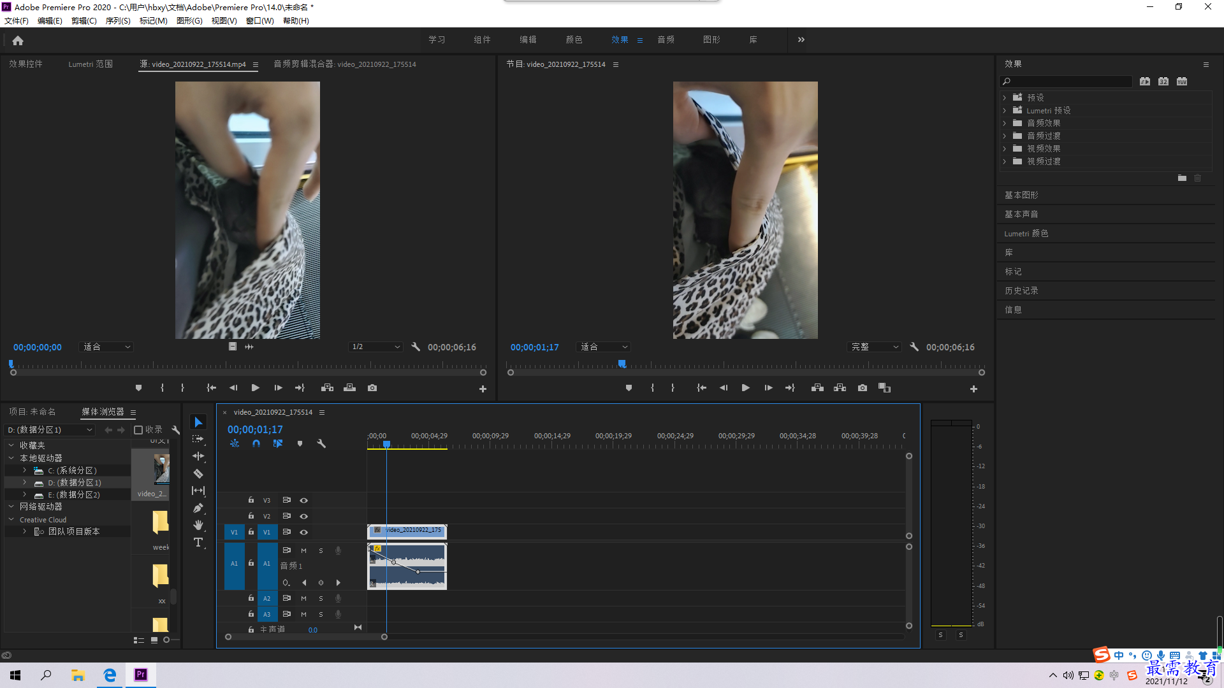Switch to the 颜色 workspace
This screenshot has width=1224, height=688.
(574, 39)
